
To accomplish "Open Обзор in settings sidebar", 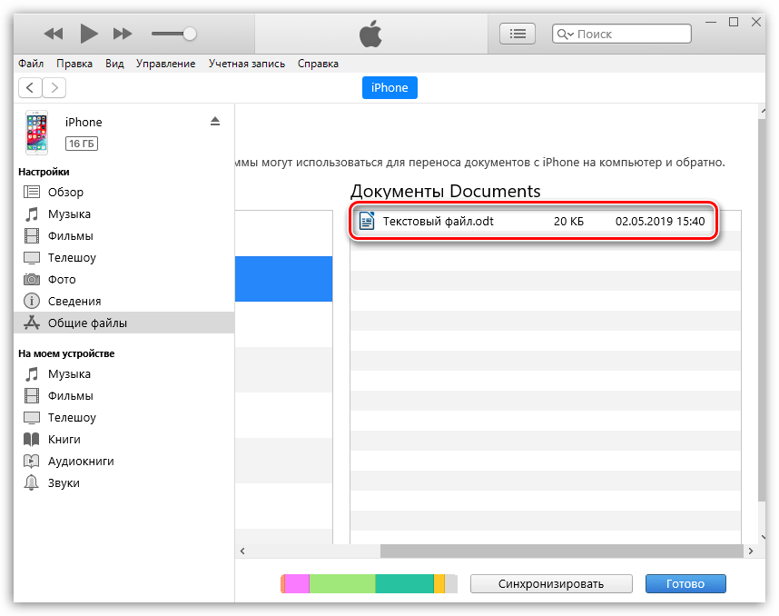I will (x=65, y=192).
